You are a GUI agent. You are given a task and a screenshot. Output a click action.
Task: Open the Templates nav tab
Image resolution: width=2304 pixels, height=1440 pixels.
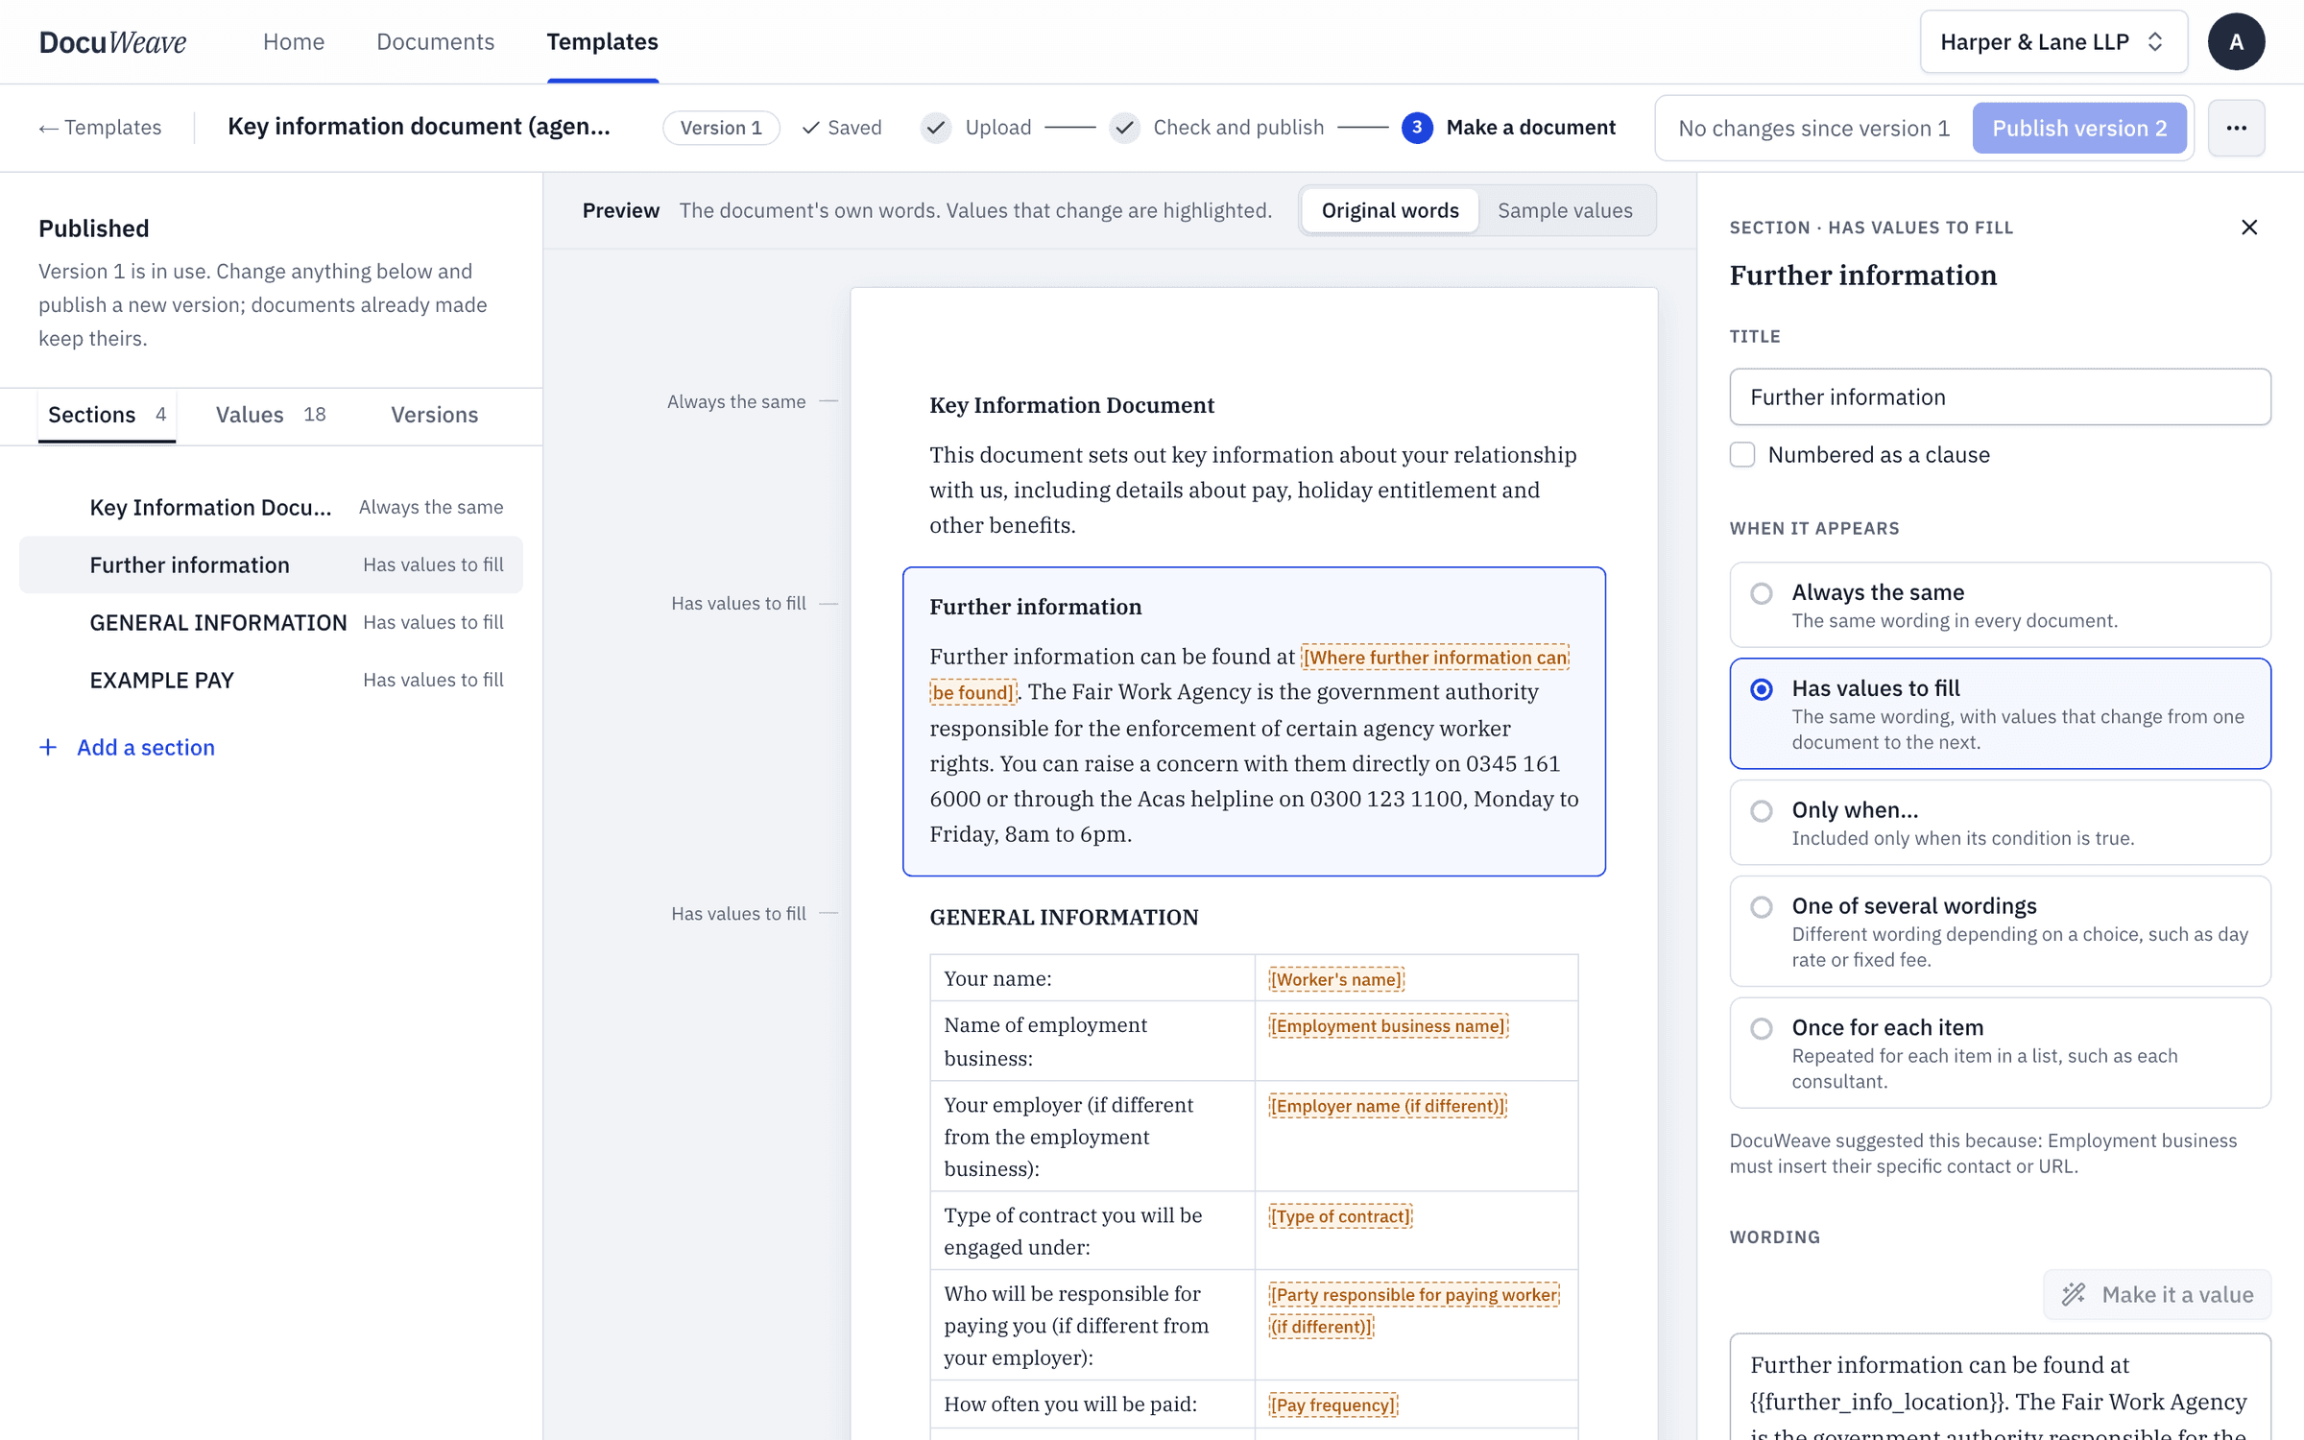coord(603,42)
